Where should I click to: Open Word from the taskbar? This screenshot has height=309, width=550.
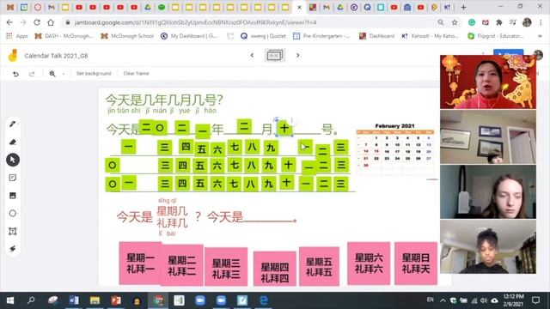click(74, 300)
